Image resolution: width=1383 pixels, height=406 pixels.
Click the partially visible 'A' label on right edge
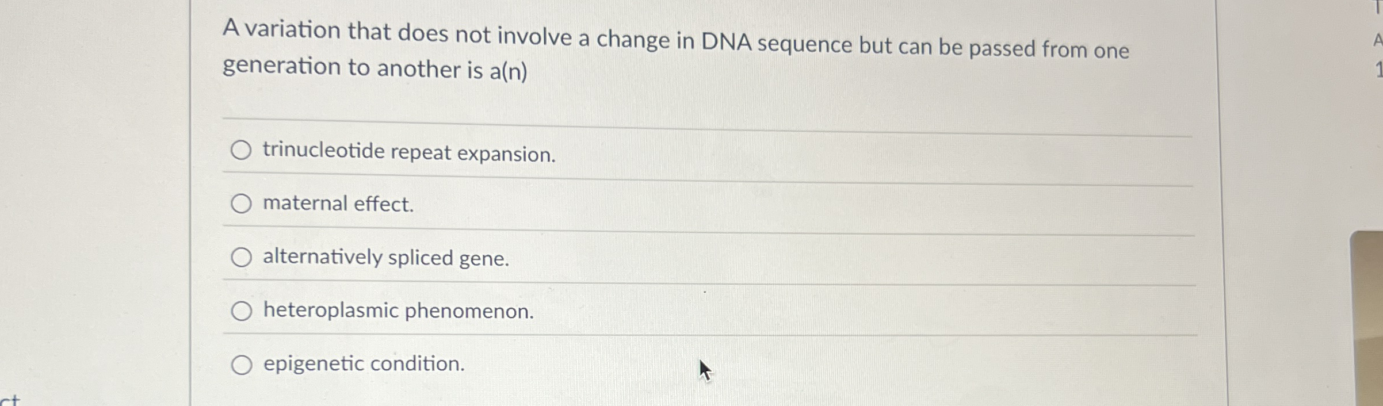pos(1376,41)
